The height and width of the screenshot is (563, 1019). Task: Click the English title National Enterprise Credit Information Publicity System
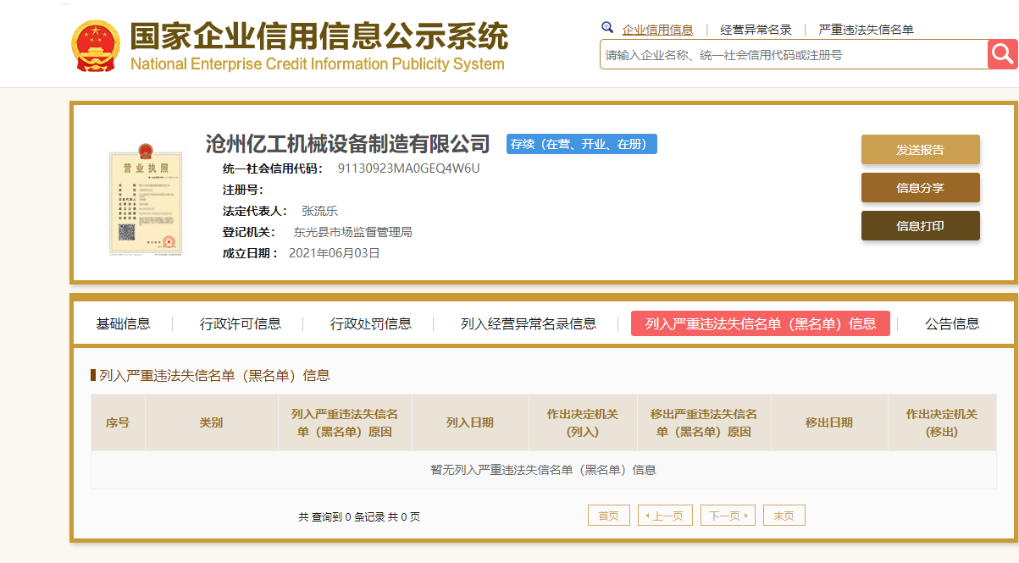[x=318, y=64]
